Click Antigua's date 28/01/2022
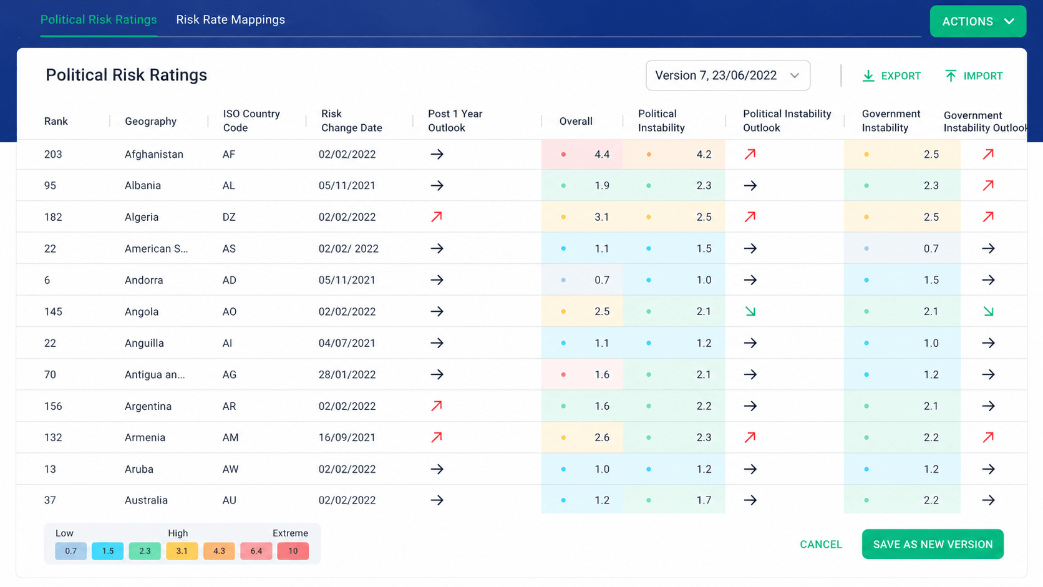Screen dimensions: 1043x587 (347, 374)
